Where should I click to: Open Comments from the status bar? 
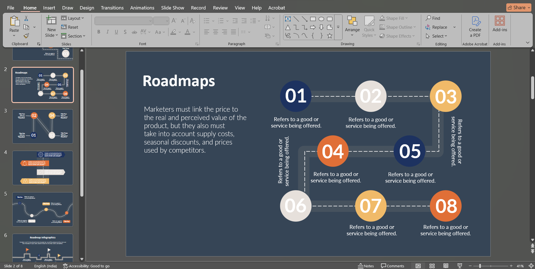392,266
